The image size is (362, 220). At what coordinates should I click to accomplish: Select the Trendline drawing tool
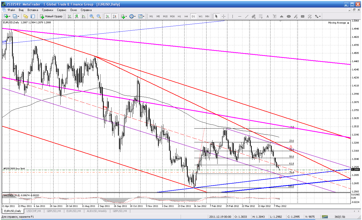[247, 16]
